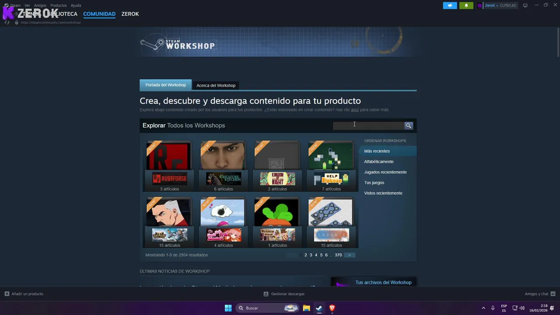The image size is (560, 315).
Task: Click '7 artículos' under Help Bipboop
Action: pos(331,189)
